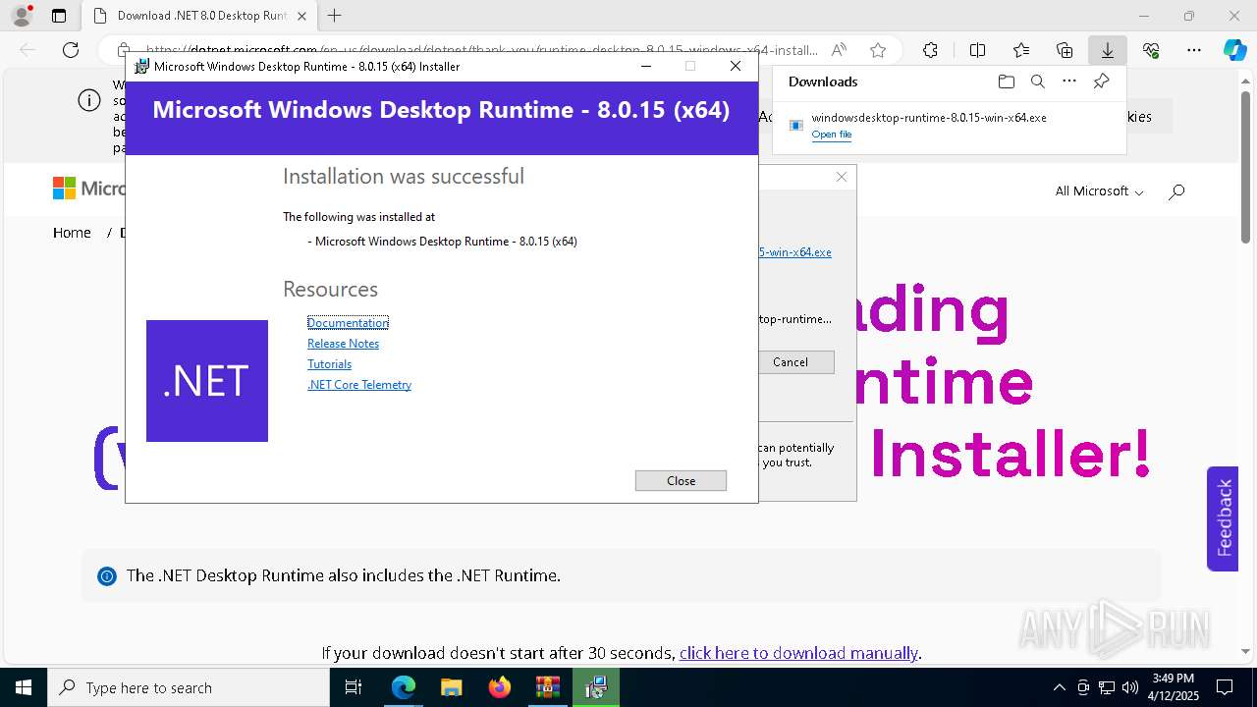The height and width of the screenshot is (707, 1257).
Task: Open Task View on taskbar
Action: click(x=354, y=687)
